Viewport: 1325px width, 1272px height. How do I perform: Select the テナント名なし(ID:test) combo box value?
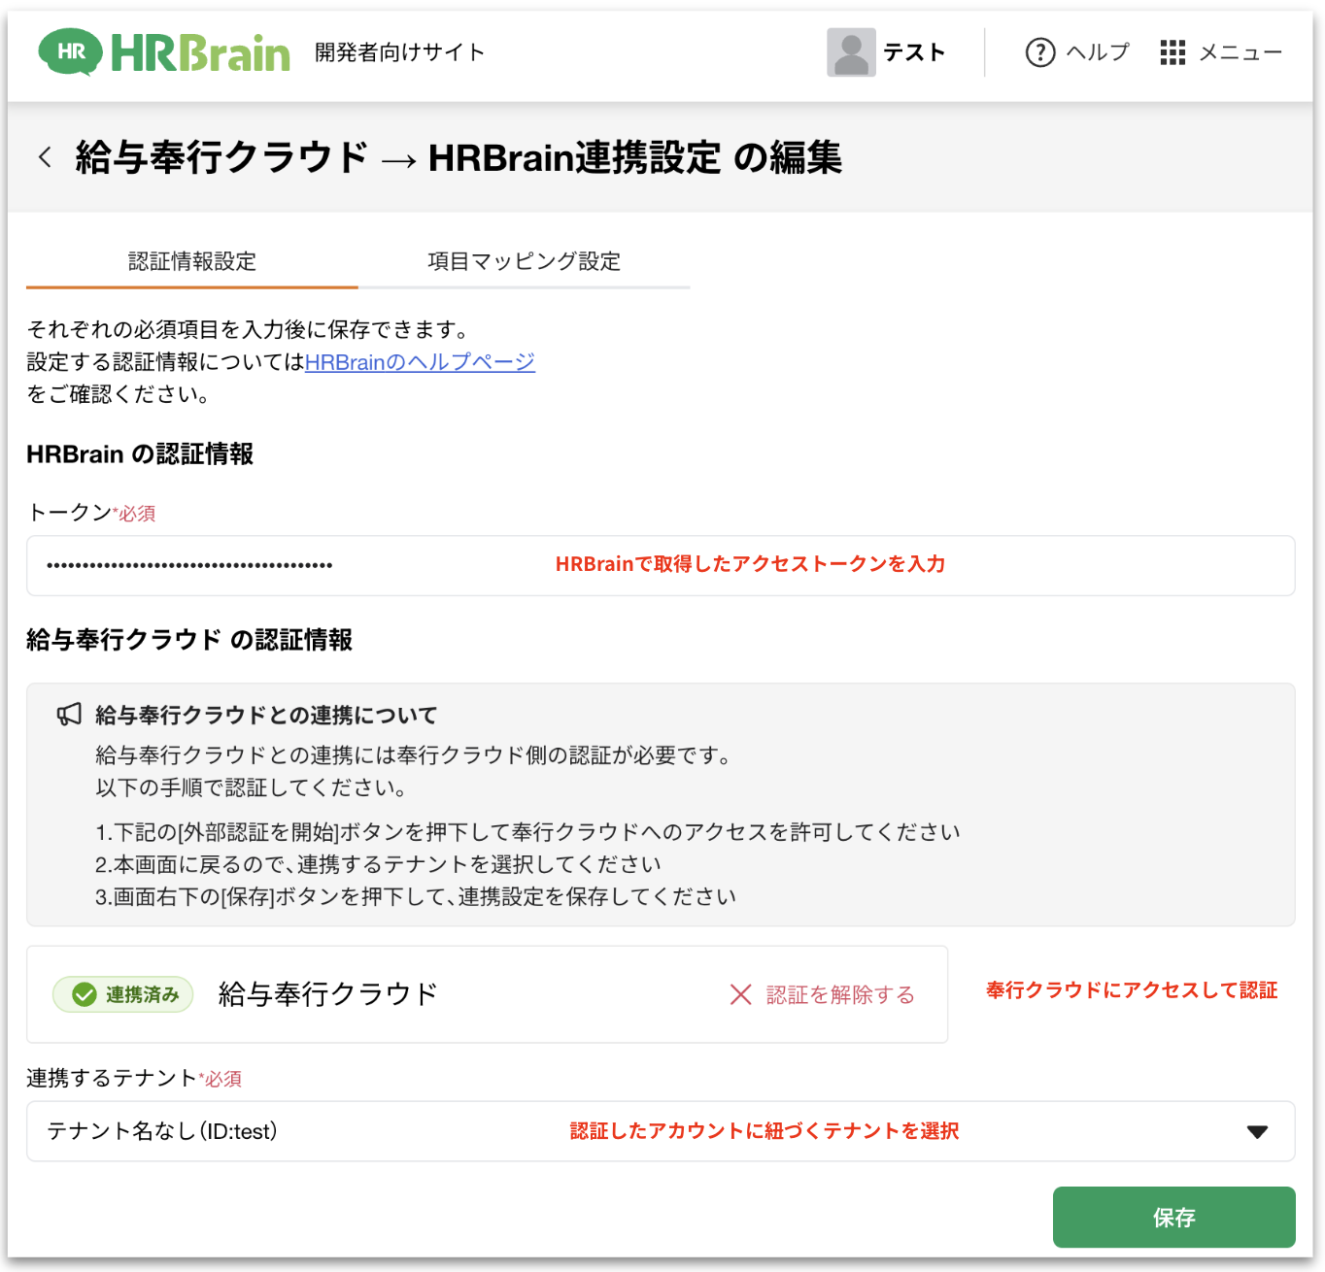(x=162, y=1131)
